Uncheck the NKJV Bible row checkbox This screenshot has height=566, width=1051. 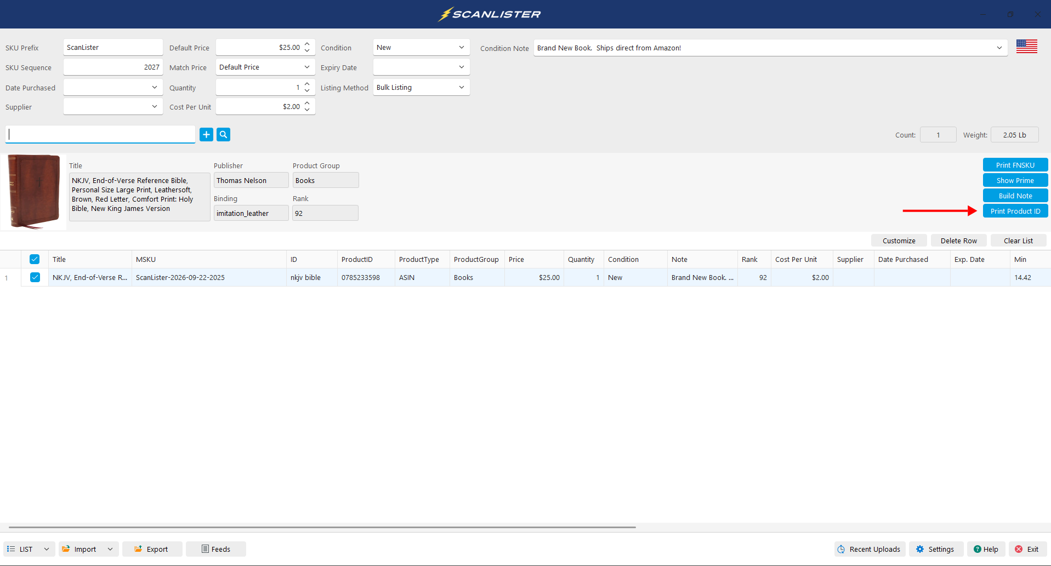(35, 277)
